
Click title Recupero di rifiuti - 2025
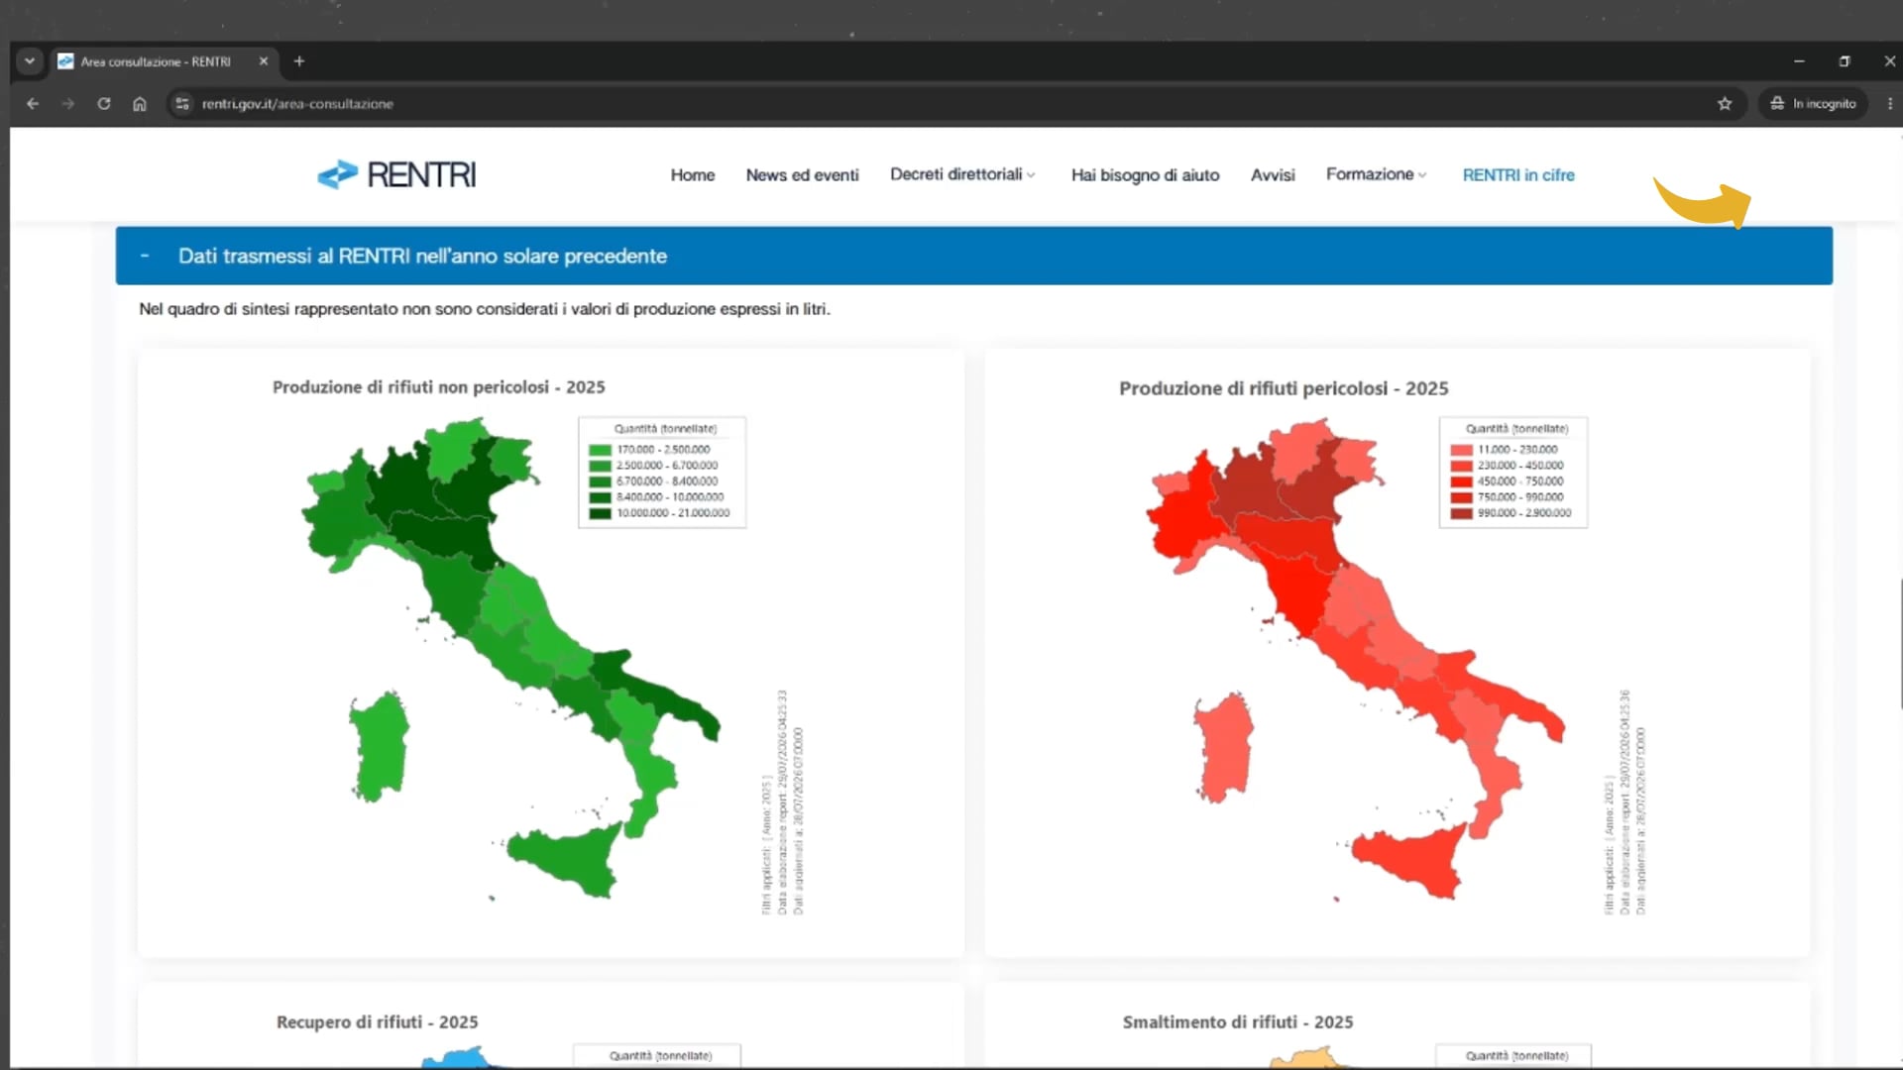(x=377, y=1021)
